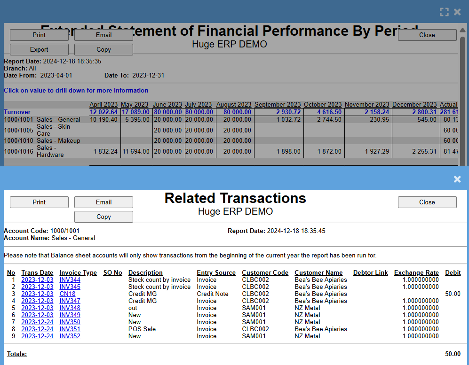Screen dimensions: 469x365
Task: Close the Related Transactions popup with X
Action: 457,179
